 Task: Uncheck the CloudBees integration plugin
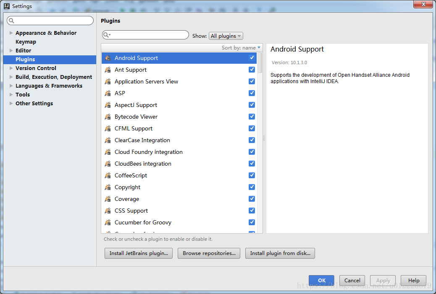pyautogui.click(x=252, y=164)
